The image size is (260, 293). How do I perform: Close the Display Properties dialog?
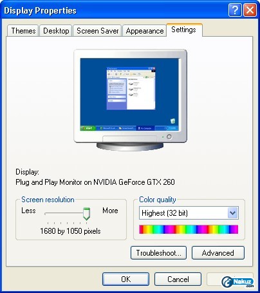pos(250,10)
